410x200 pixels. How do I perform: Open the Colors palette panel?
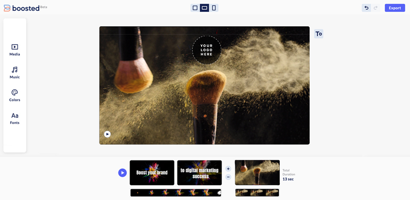click(x=15, y=96)
